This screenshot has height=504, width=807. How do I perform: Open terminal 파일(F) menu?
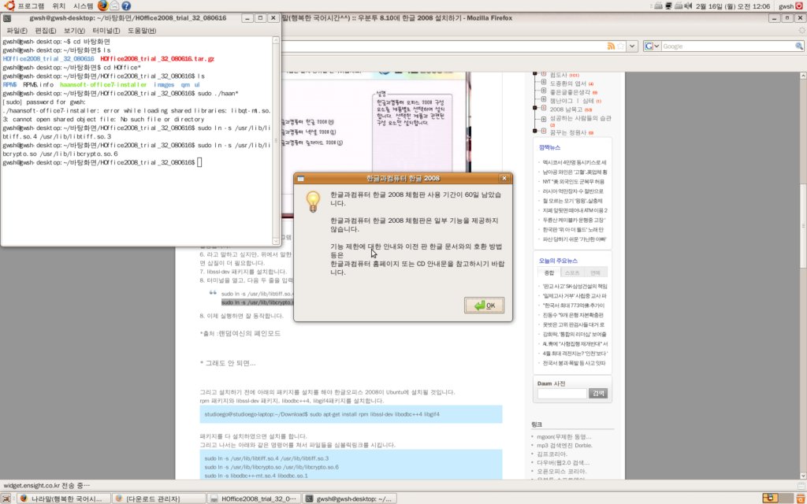point(17,31)
